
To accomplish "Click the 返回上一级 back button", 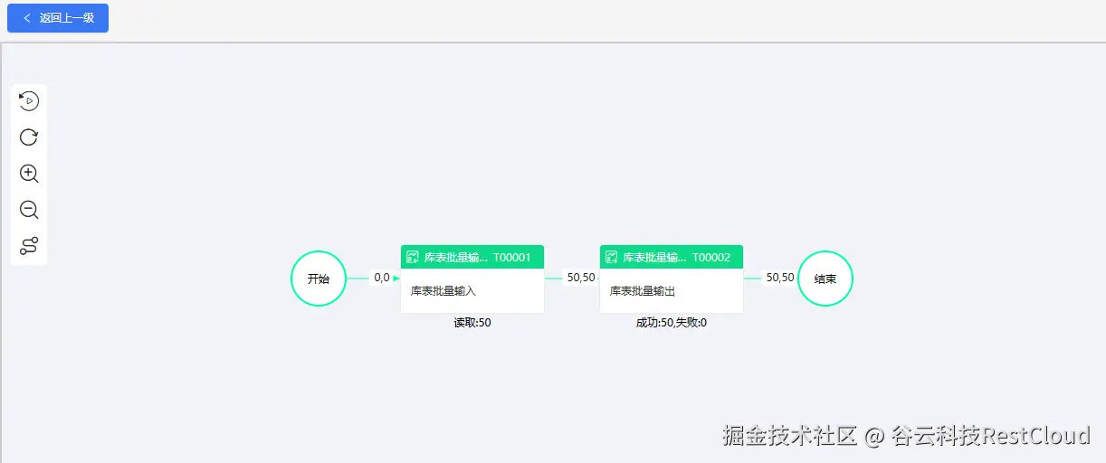I will point(58,18).
